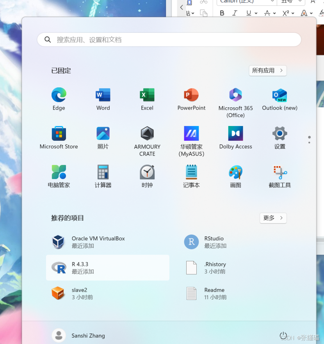Open underline style dropdown arrow in Word
The height and width of the screenshot is (344, 324).
tap(256, 13)
